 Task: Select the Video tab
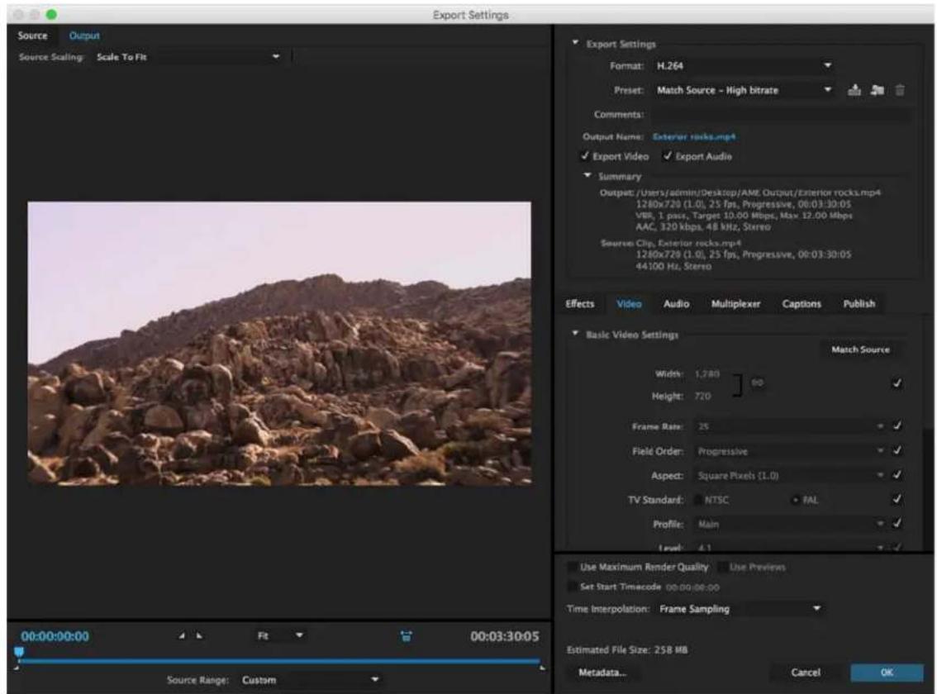pyautogui.click(x=629, y=304)
